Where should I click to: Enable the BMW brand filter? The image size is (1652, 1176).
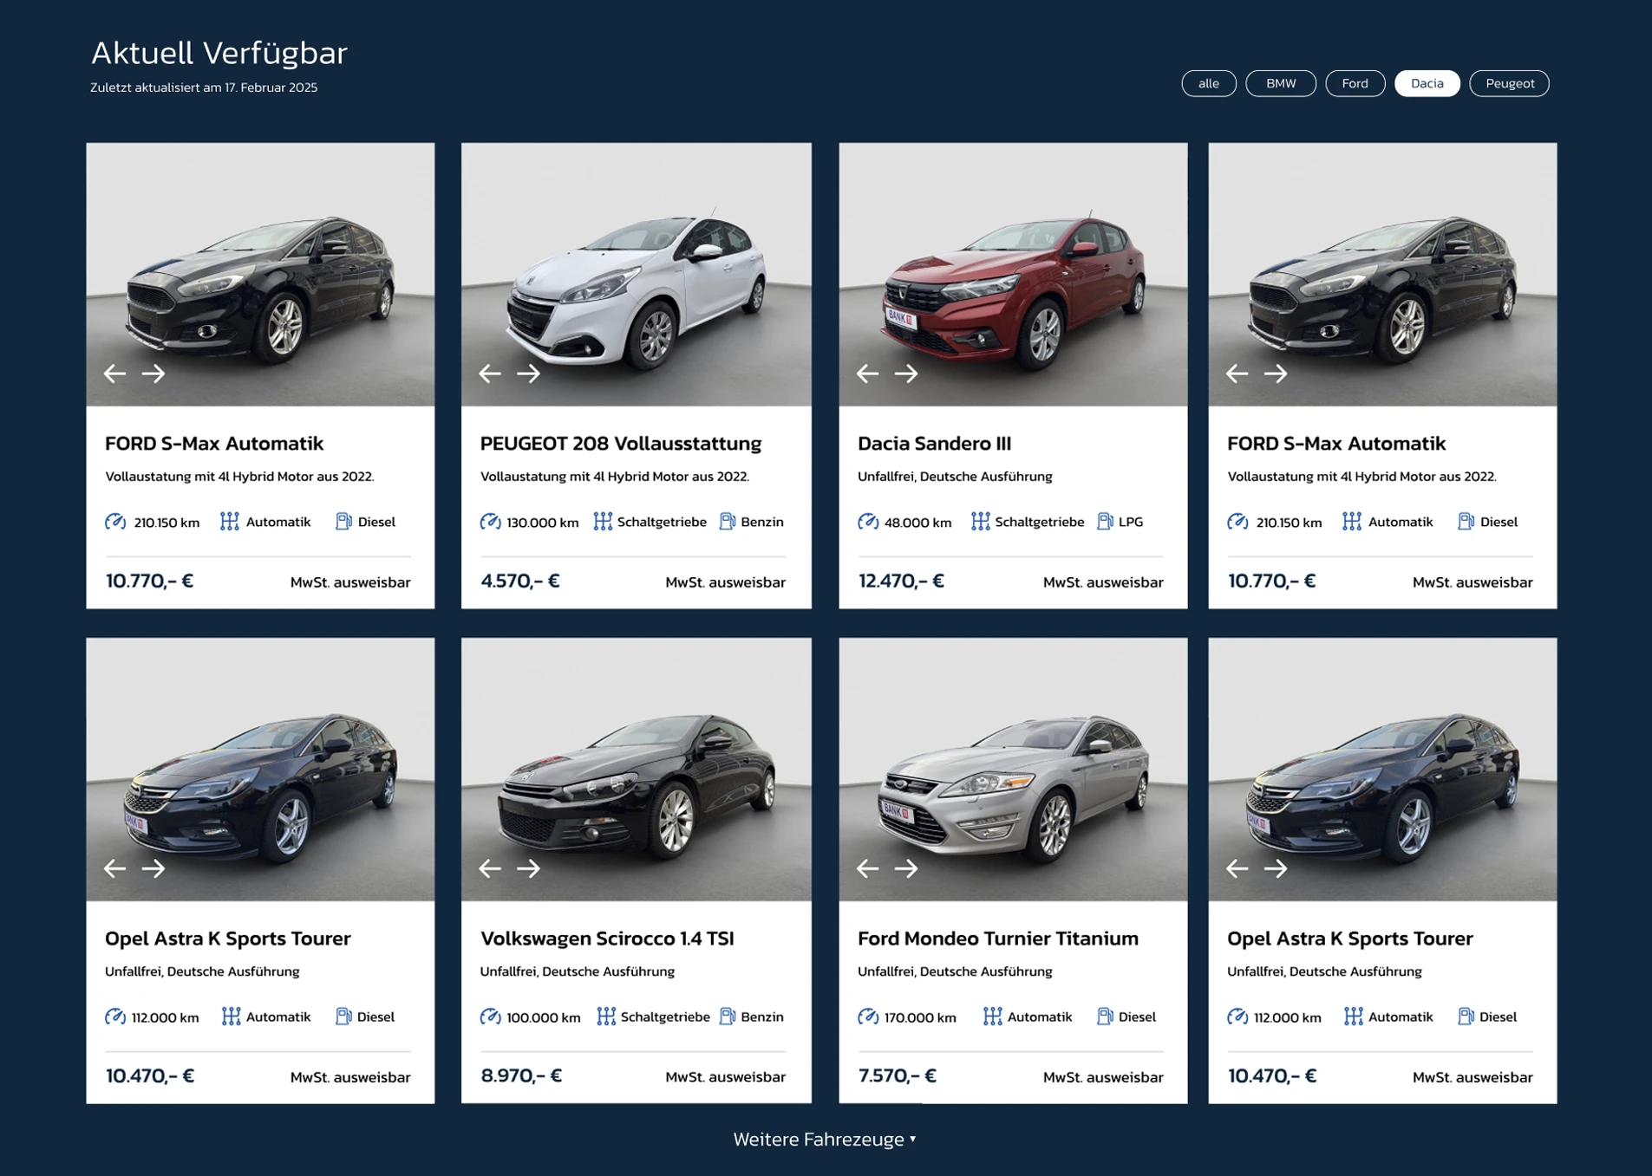[x=1280, y=83]
